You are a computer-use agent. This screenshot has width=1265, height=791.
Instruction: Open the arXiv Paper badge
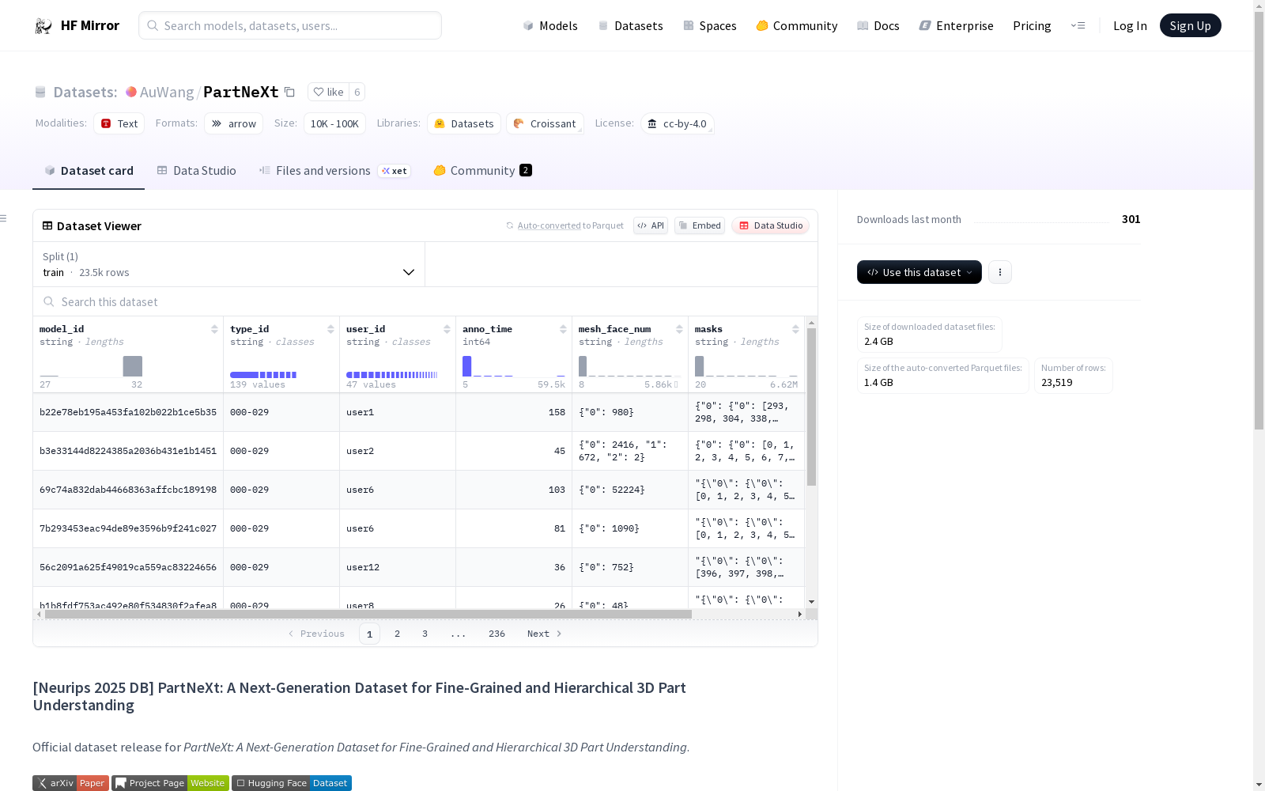click(71, 783)
